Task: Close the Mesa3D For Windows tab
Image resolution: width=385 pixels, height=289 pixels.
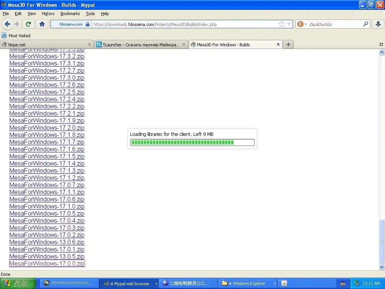Action: tap(278, 44)
